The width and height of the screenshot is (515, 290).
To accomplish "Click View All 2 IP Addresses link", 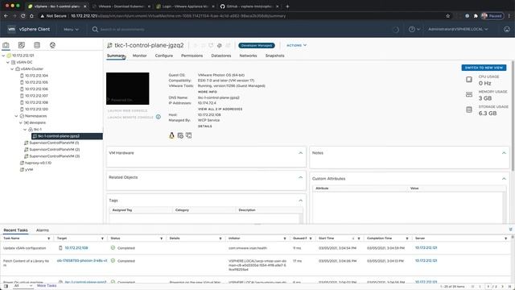I will point(220,109).
